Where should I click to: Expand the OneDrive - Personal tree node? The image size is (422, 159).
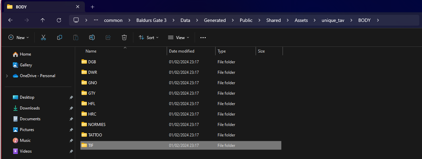click(x=6, y=76)
